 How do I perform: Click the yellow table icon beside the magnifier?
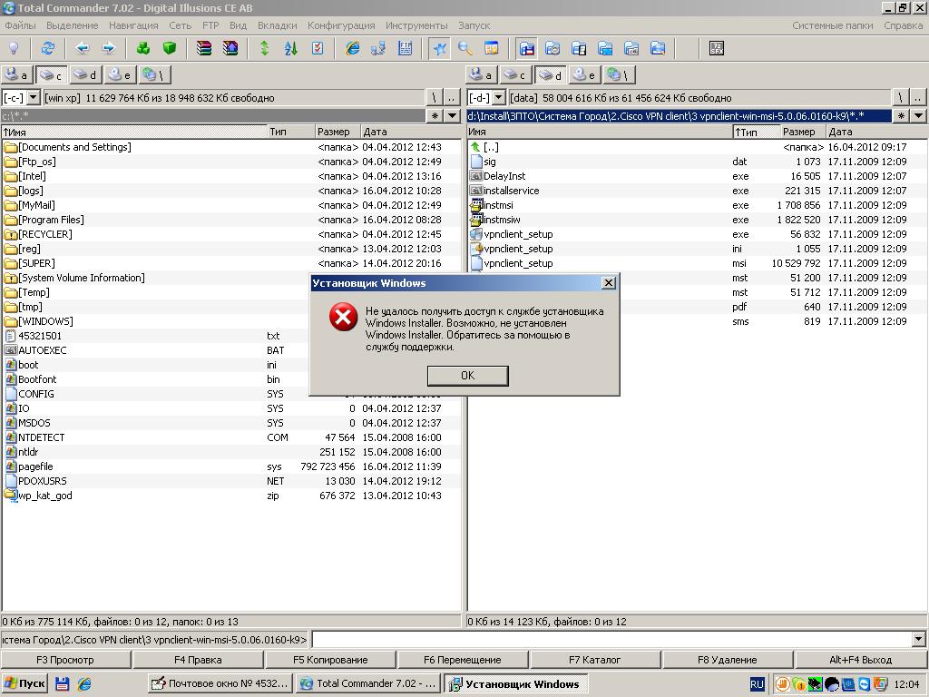[492, 49]
